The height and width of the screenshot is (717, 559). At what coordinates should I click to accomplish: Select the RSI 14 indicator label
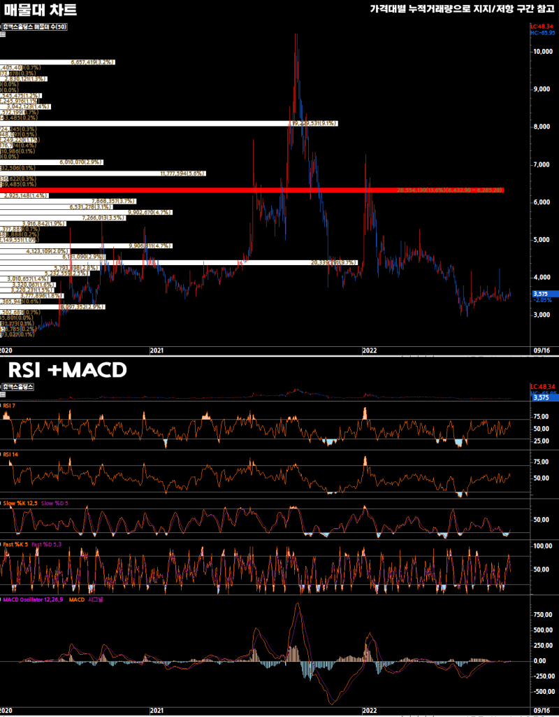10,456
